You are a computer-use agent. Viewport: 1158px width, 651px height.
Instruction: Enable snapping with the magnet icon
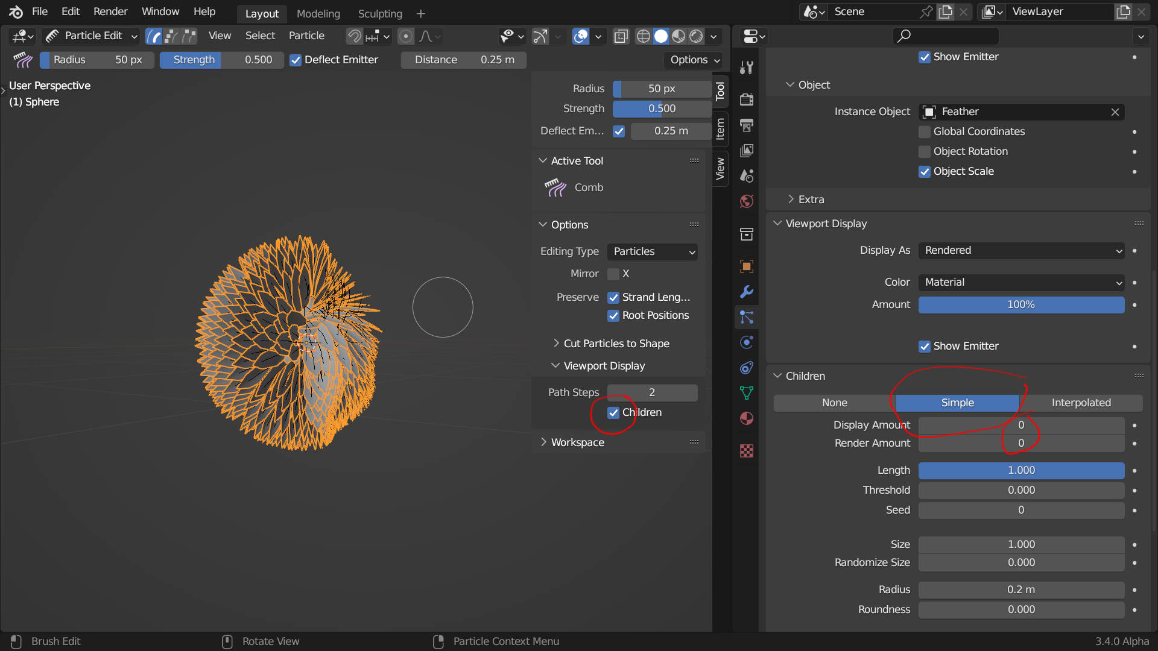(x=355, y=36)
